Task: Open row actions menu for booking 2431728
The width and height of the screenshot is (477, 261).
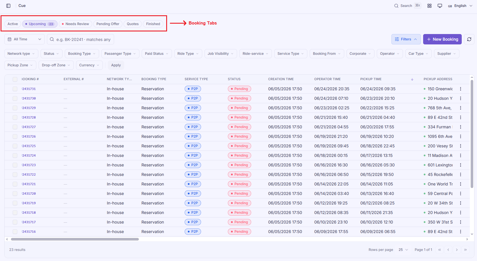Action: [x=461, y=117]
